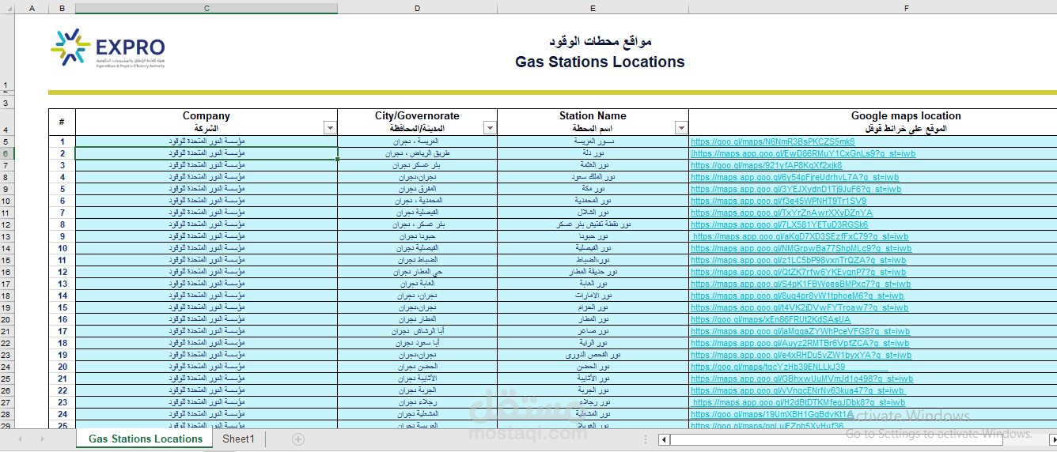Click the select-all corner of the grid

click(7, 8)
